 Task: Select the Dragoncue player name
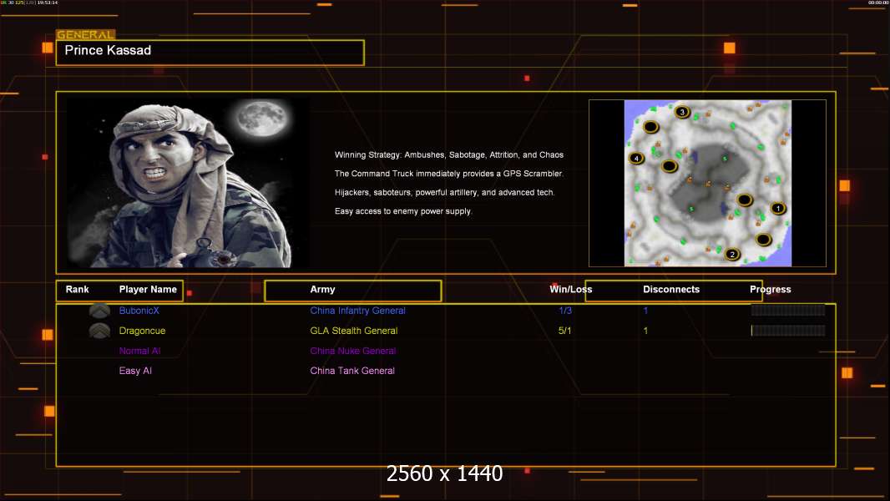click(x=142, y=331)
